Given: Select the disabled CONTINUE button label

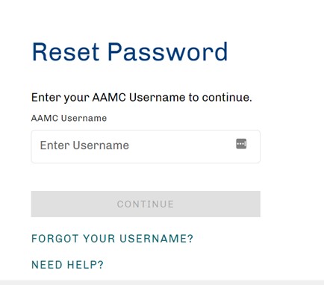Looking at the screenshot, I should [x=146, y=204].
